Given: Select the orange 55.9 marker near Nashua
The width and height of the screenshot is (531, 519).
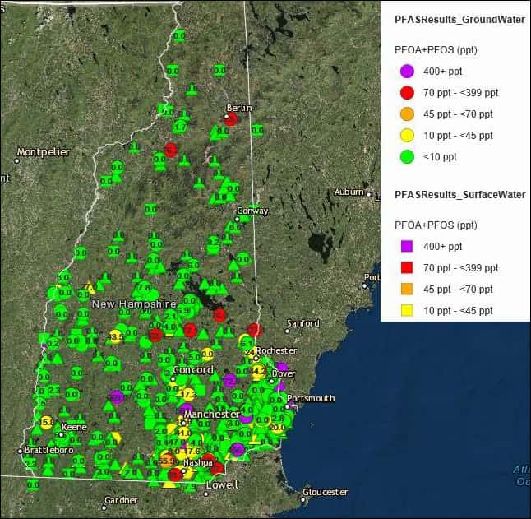Looking at the screenshot, I should (166, 461).
